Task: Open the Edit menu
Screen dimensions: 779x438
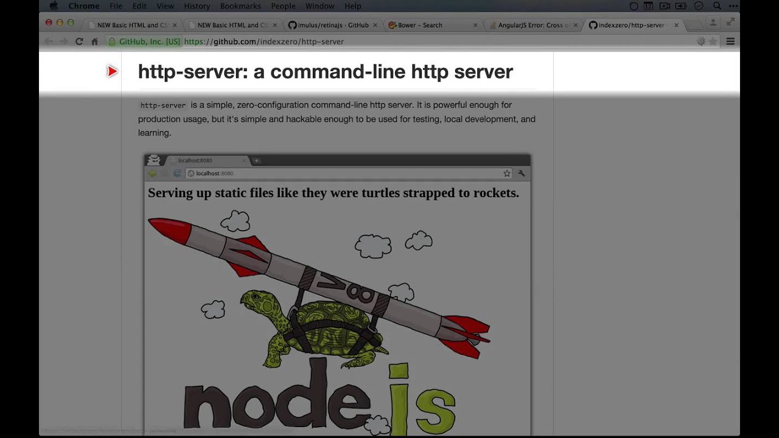Action: click(x=139, y=6)
